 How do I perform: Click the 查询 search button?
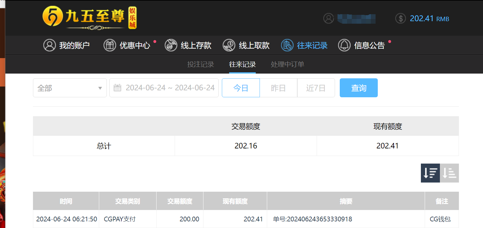coord(358,88)
